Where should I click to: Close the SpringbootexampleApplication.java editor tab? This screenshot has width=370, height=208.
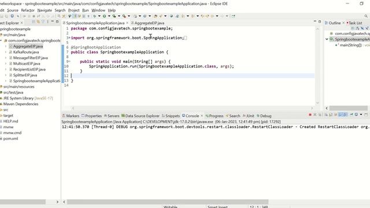tap(127, 23)
